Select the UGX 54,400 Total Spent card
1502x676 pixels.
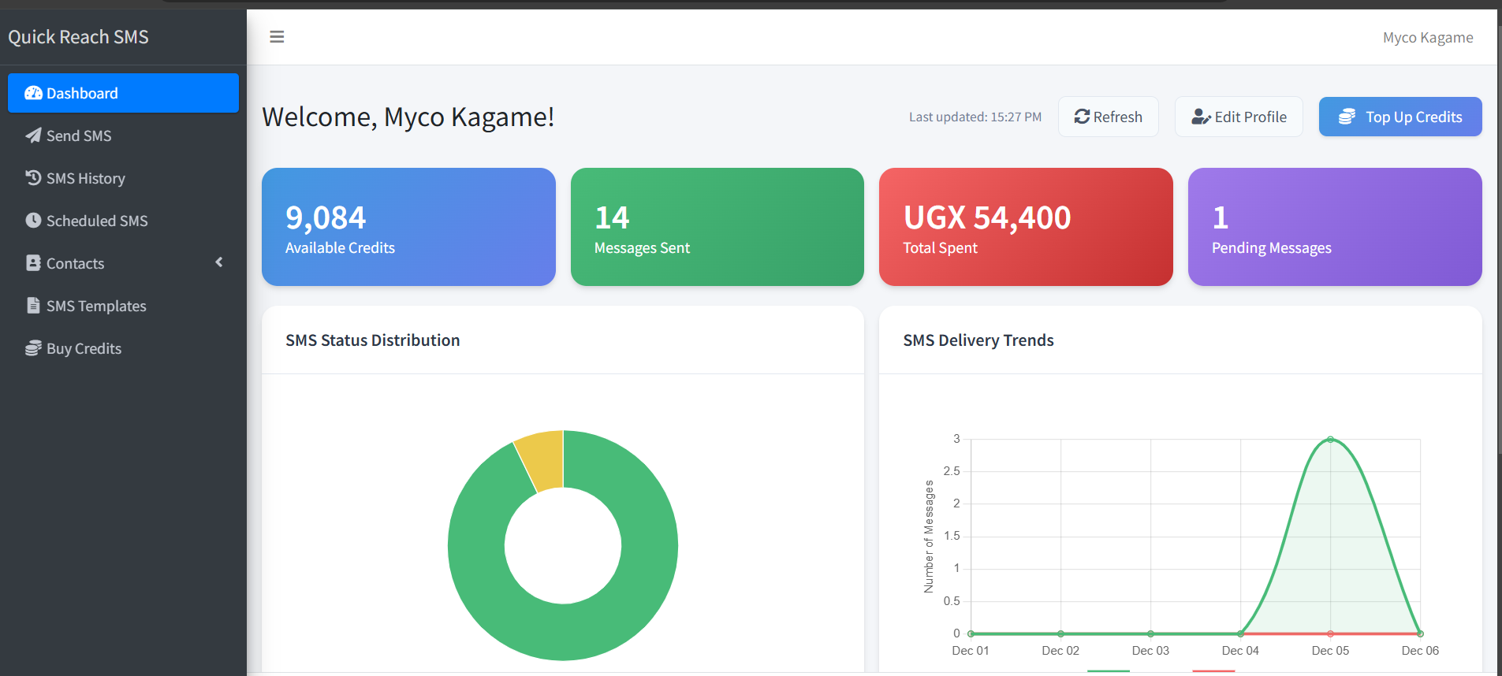click(x=1026, y=227)
